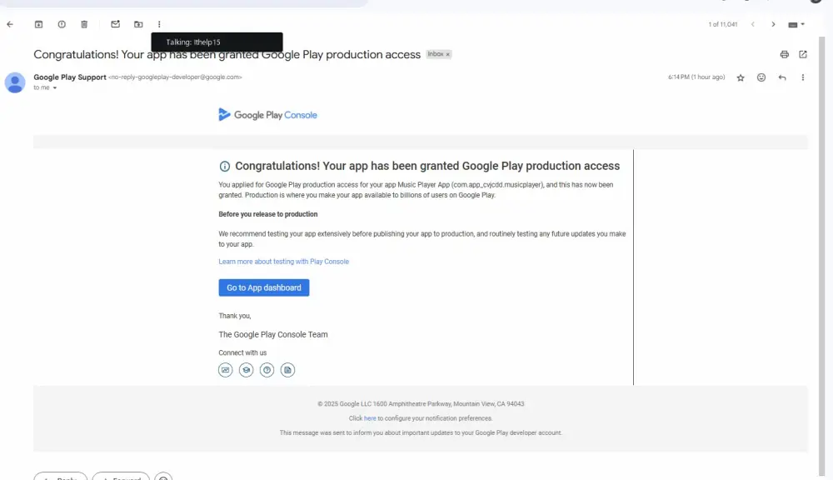Open the email in a new window
The height and width of the screenshot is (480, 833).
pyautogui.click(x=802, y=53)
